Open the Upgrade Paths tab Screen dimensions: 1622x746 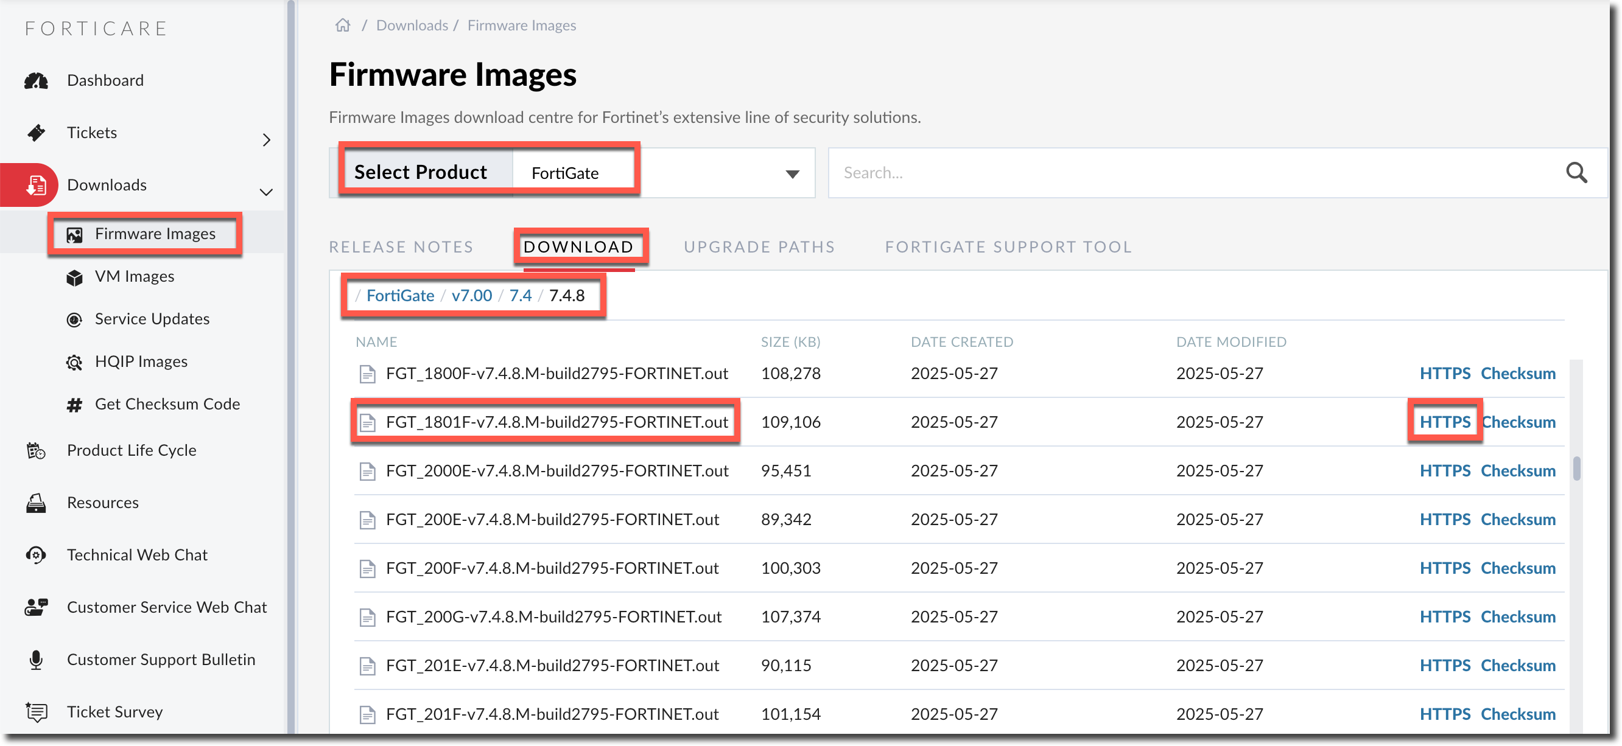click(x=759, y=247)
